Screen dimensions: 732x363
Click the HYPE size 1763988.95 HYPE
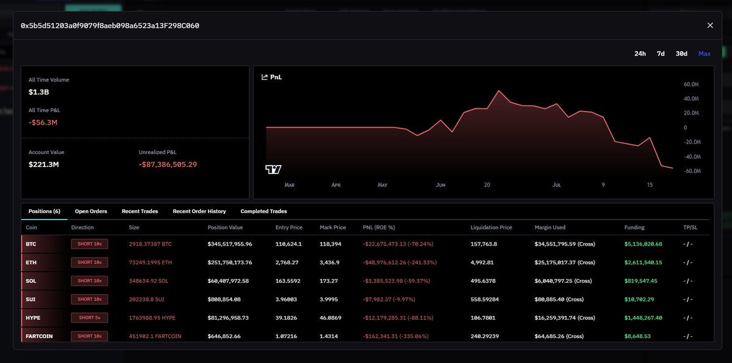click(151, 318)
